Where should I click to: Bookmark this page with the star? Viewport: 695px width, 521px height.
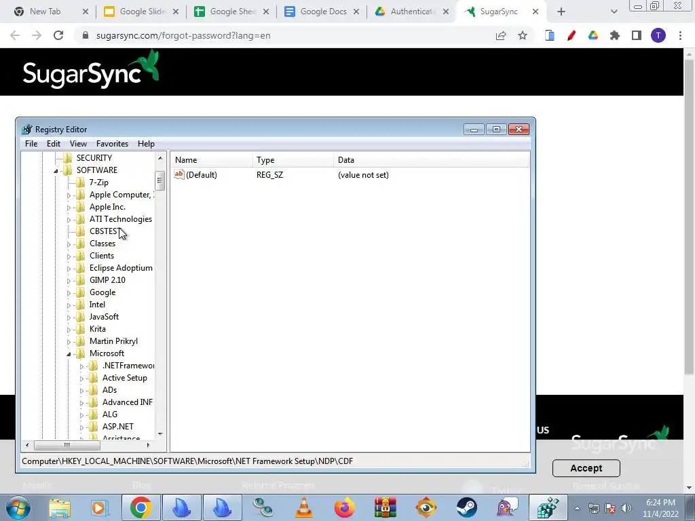click(x=523, y=35)
